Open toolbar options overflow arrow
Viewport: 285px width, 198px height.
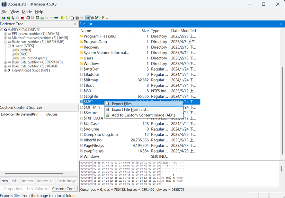pyautogui.click(x=107, y=19)
